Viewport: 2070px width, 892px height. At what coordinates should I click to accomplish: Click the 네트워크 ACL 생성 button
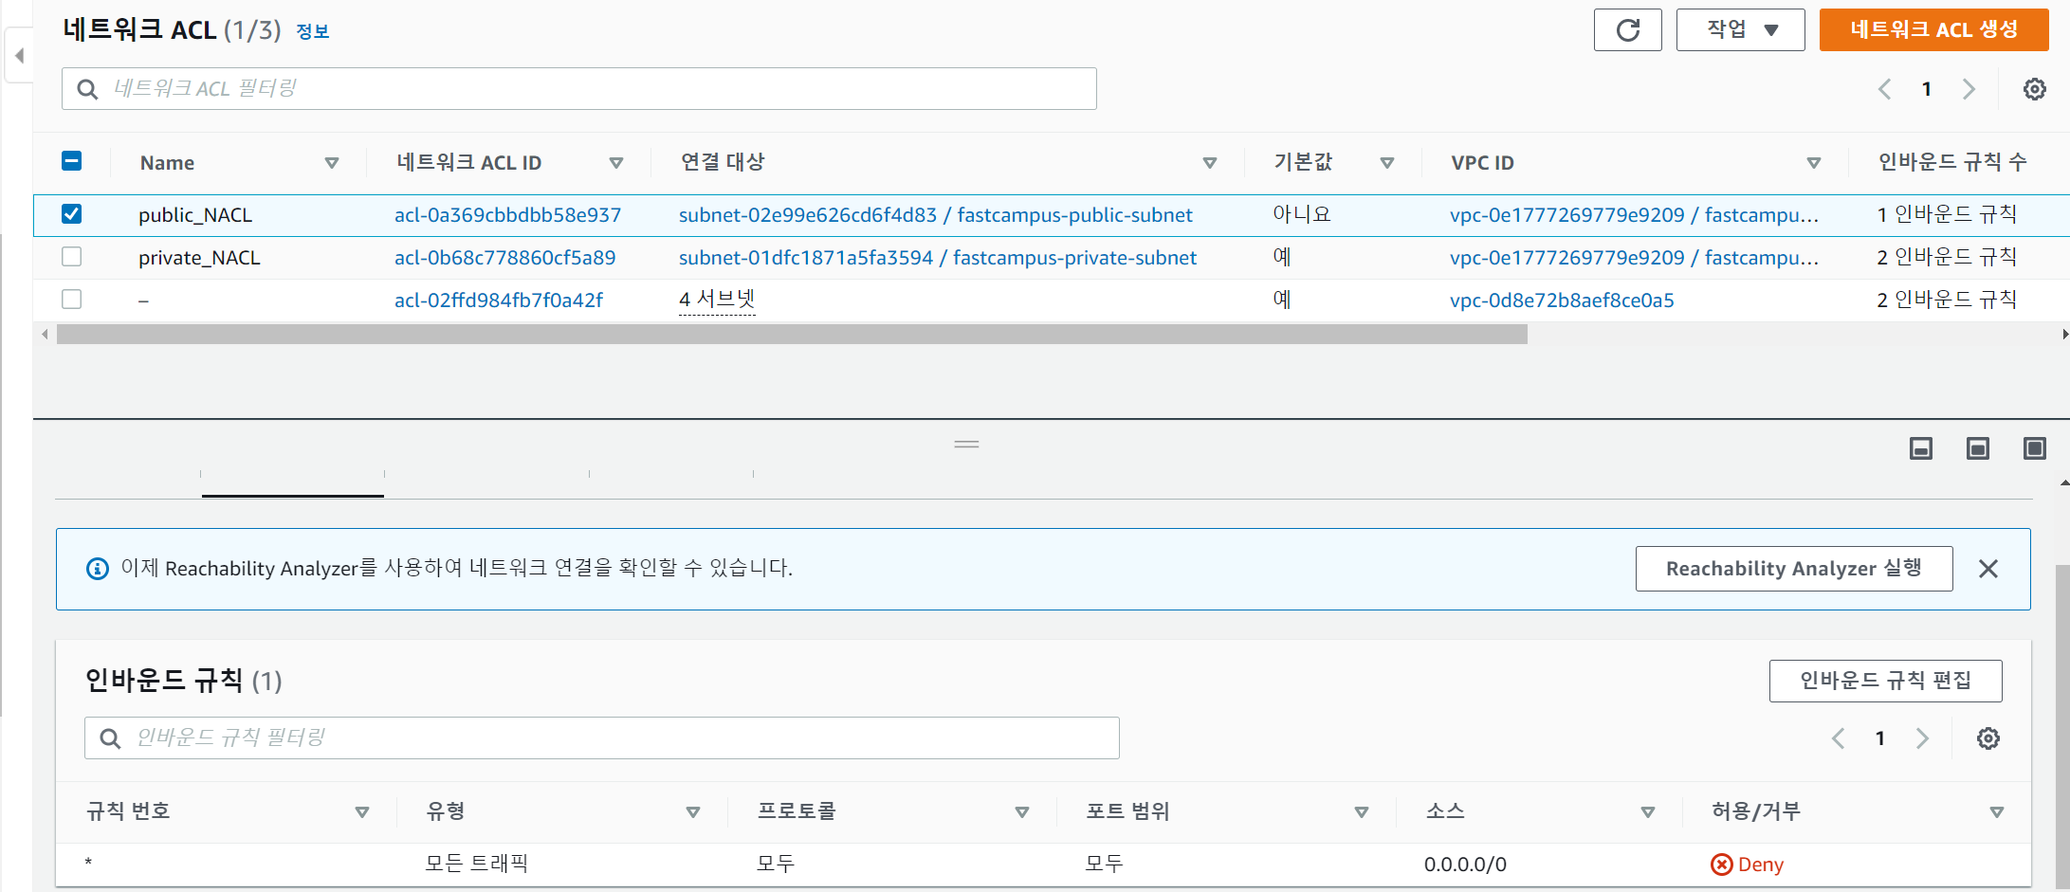(x=1933, y=30)
